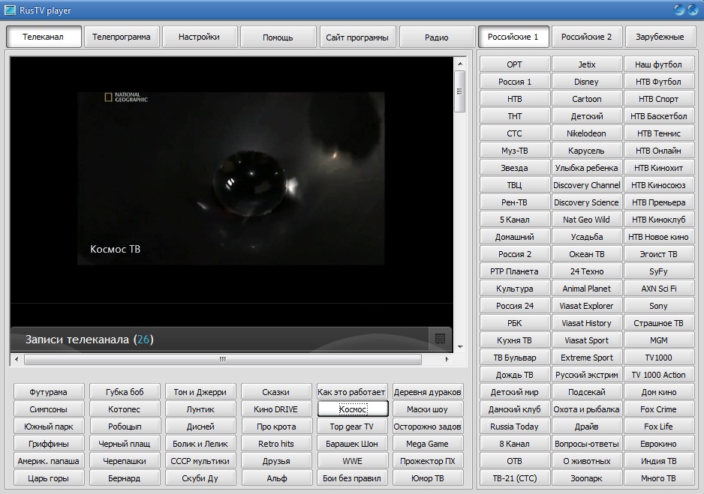Image resolution: width=704 pixels, height=494 pixels.
Task: Click the Записи телеканала (26) header
Action: 89,340
